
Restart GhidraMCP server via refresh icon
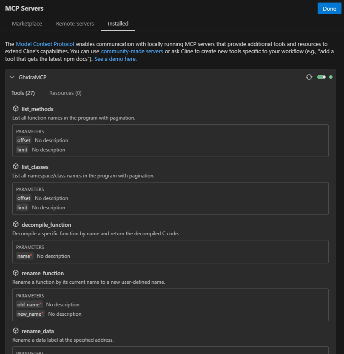coord(309,77)
